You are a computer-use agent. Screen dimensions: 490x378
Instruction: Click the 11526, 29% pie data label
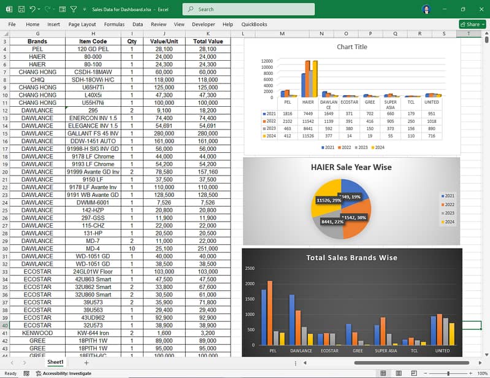pos(329,200)
